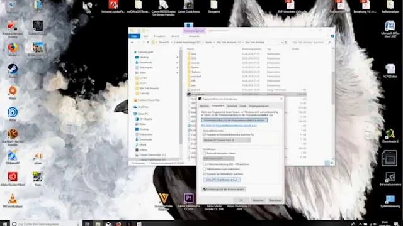Open Explorer help question mark icon
403x226 pixels.
tap(332, 36)
